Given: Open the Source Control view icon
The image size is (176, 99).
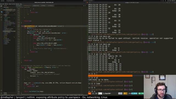Looking at the screenshot, I should coord(1,12).
